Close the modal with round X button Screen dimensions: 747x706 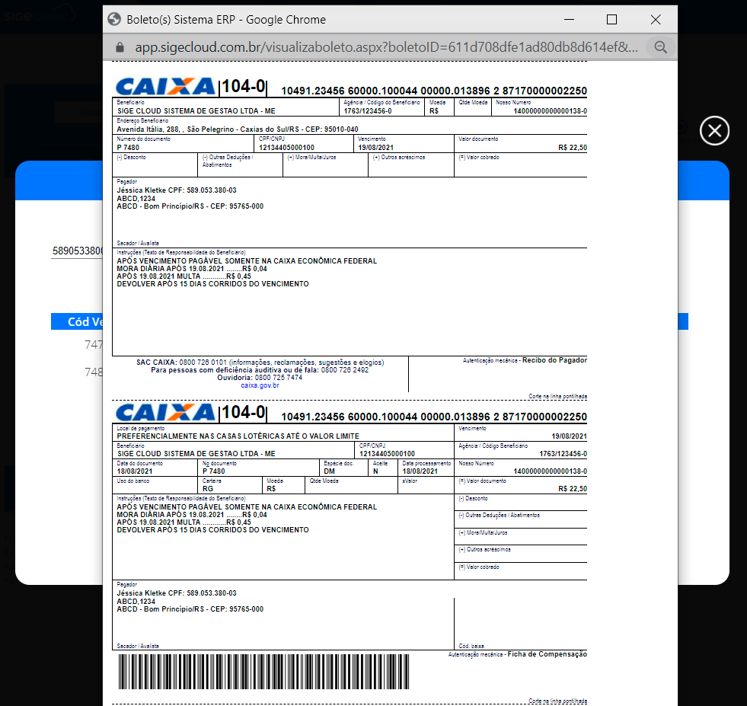click(x=714, y=130)
